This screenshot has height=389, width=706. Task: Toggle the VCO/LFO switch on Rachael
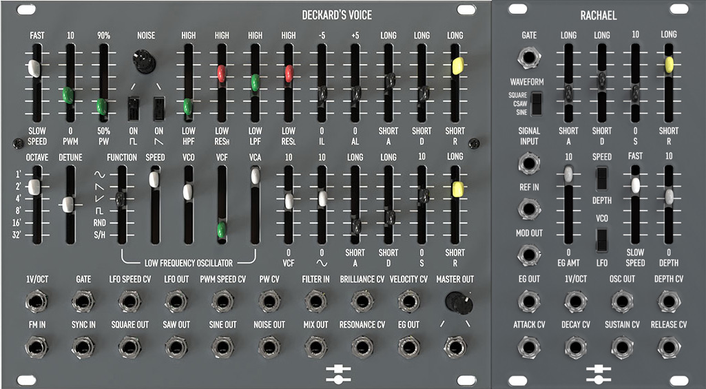601,239
